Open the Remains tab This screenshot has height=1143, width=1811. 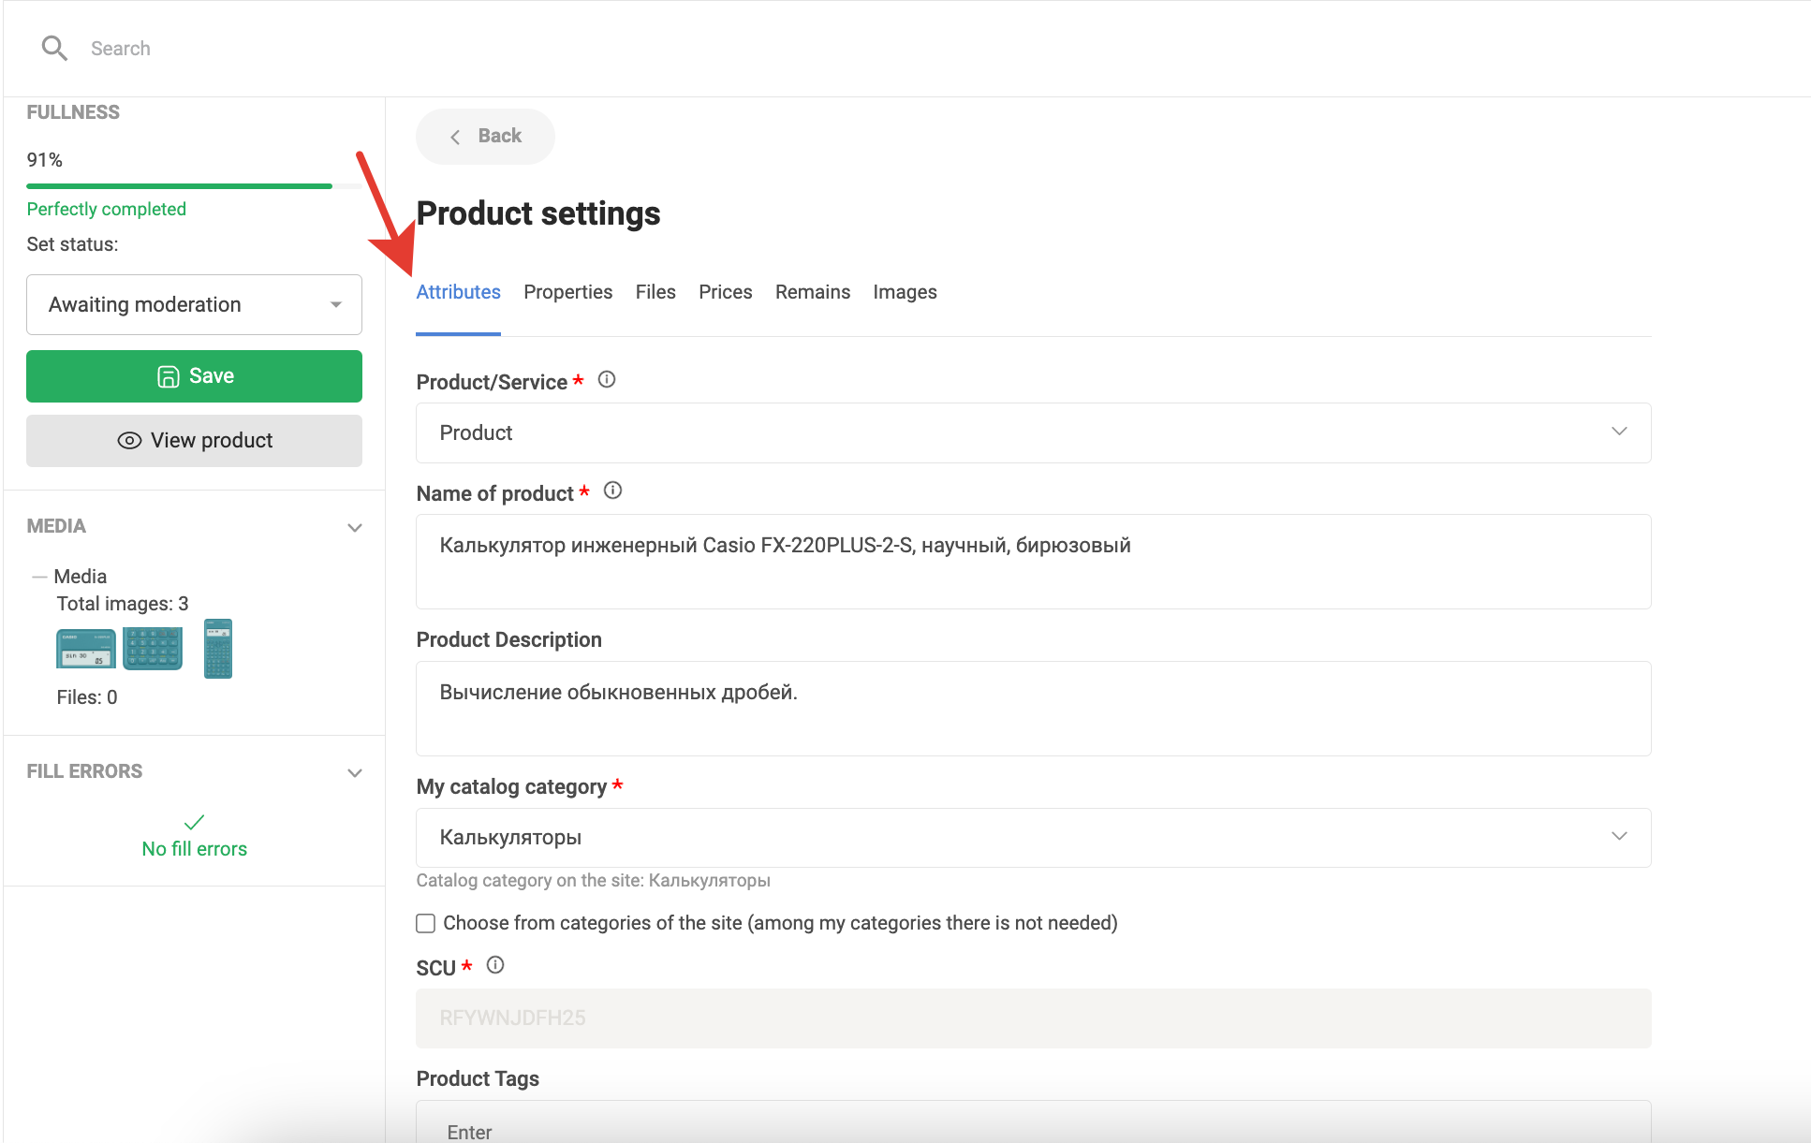(813, 292)
